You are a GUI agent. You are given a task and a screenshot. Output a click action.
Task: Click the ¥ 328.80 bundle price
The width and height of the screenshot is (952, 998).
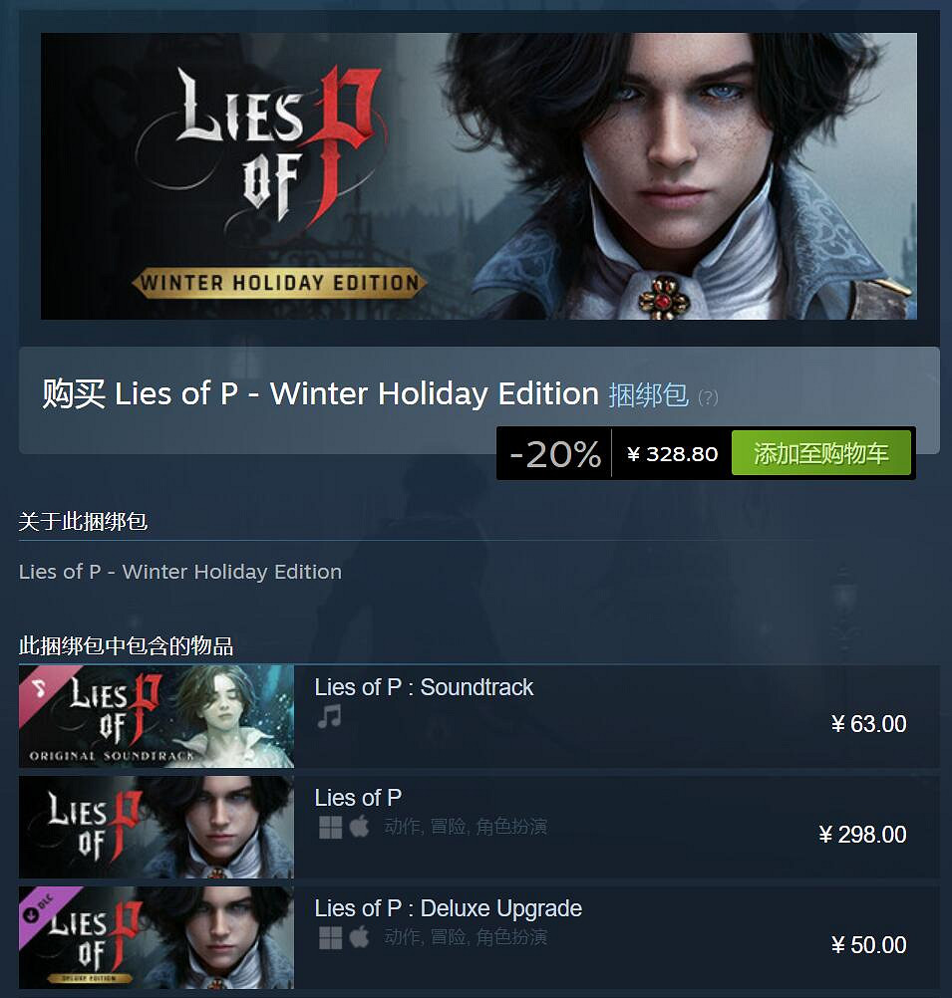coord(672,454)
